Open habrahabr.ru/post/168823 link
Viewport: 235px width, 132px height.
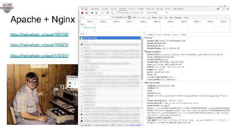[x=39, y=45]
